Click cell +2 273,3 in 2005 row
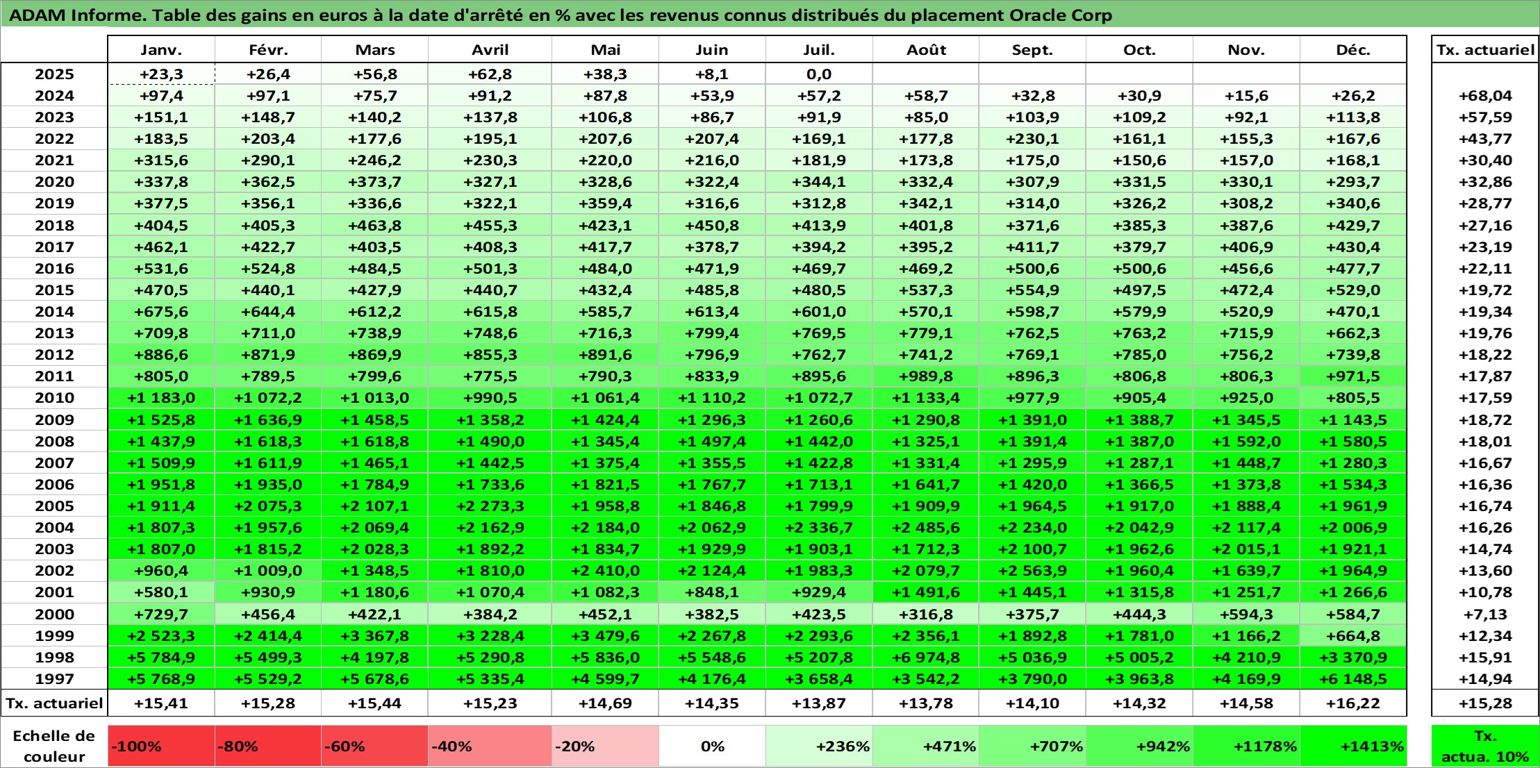 (x=490, y=506)
